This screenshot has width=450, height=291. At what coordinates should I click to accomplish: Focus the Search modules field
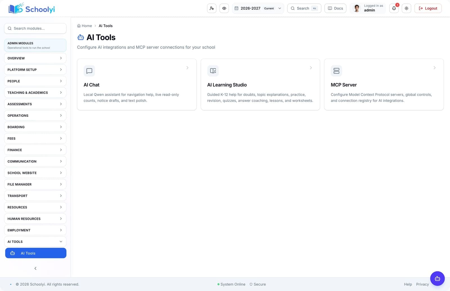(x=35, y=28)
